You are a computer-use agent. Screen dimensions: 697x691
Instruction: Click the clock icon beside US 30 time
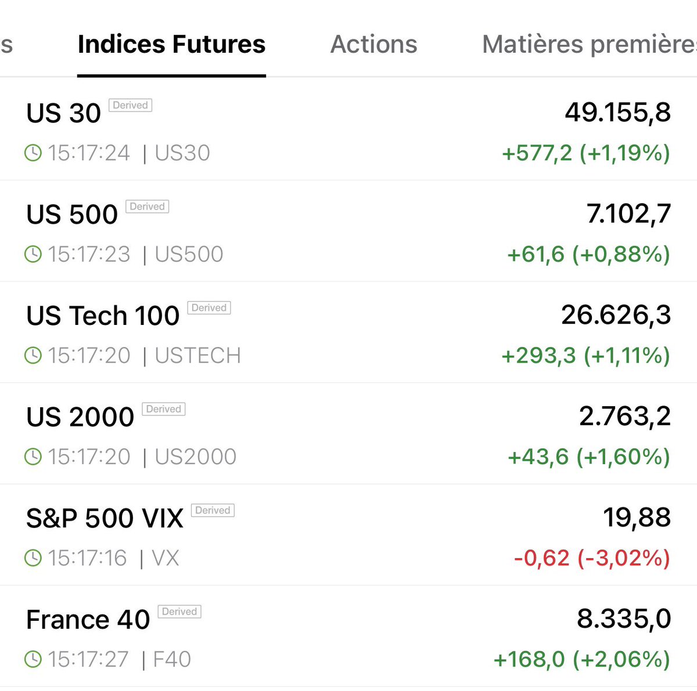pos(33,153)
